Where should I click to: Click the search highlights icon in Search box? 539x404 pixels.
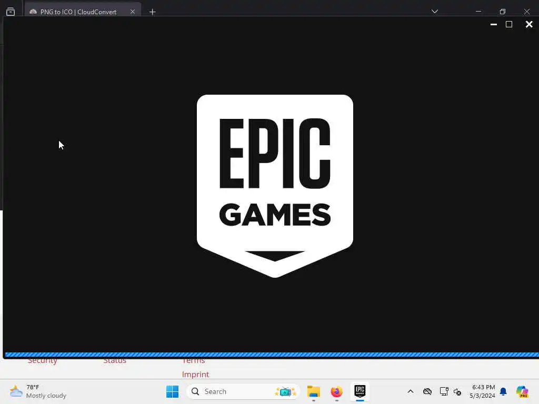coord(285,391)
